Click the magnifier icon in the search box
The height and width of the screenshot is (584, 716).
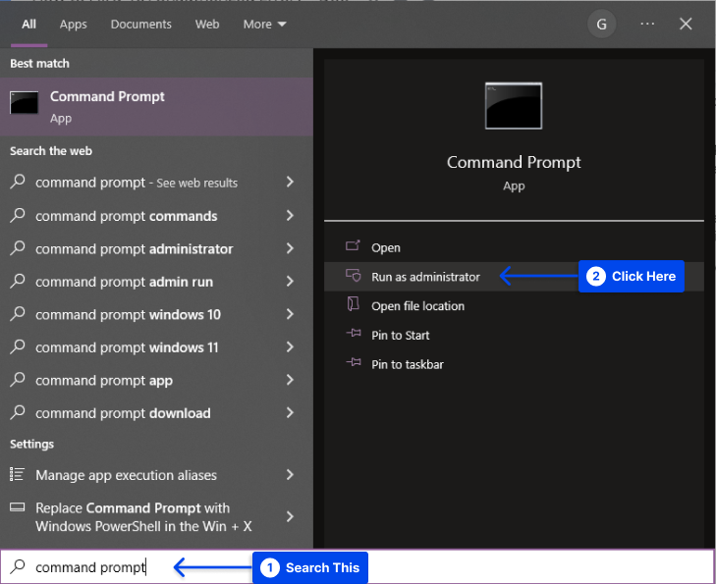(18, 566)
